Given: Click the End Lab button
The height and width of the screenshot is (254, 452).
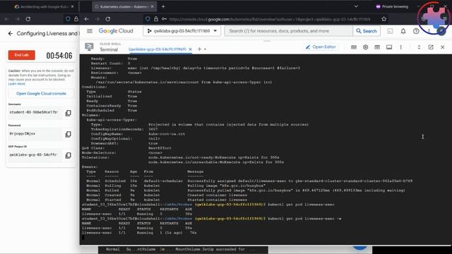Looking at the screenshot, I should point(22,55).
